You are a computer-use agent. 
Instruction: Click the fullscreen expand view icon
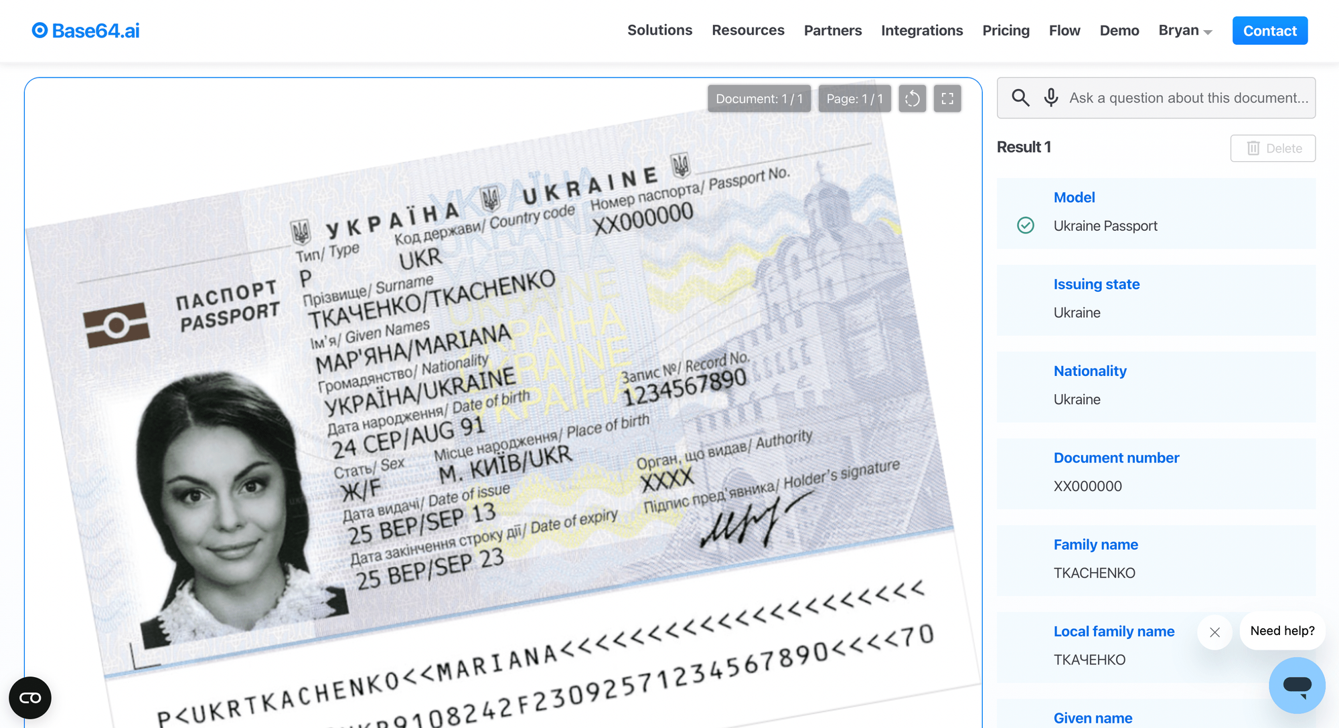coord(949,97)
